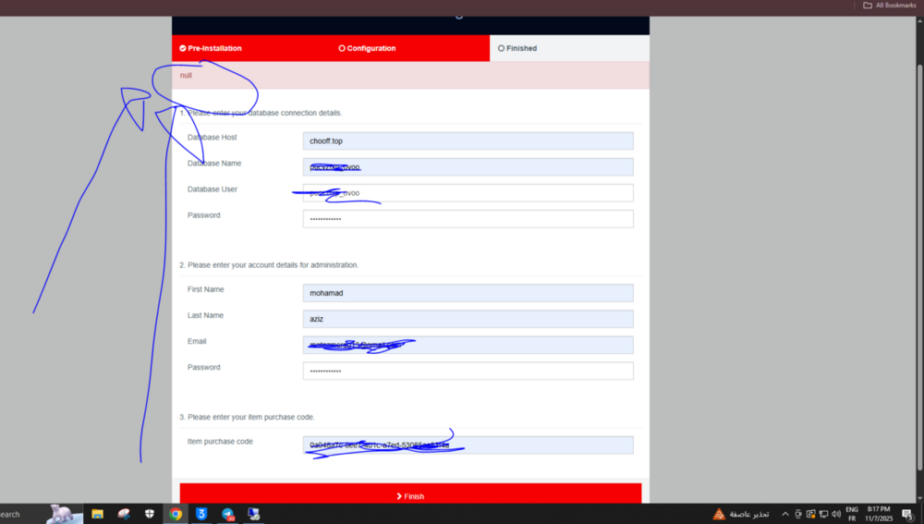Show hidden system tray icons

785,514
